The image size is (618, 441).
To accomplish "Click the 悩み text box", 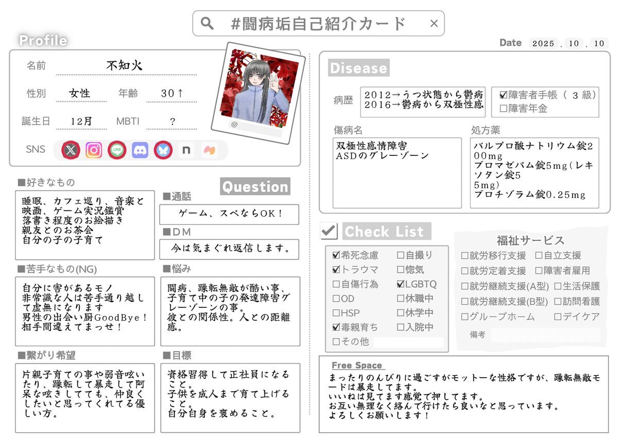I will point(230,311).
